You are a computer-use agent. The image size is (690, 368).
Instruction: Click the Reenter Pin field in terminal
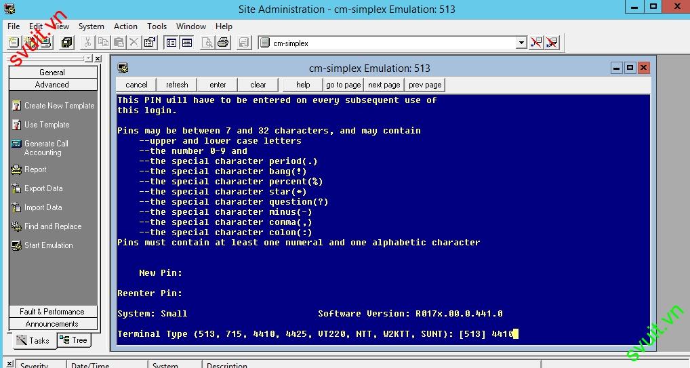(x=150, y=293)
